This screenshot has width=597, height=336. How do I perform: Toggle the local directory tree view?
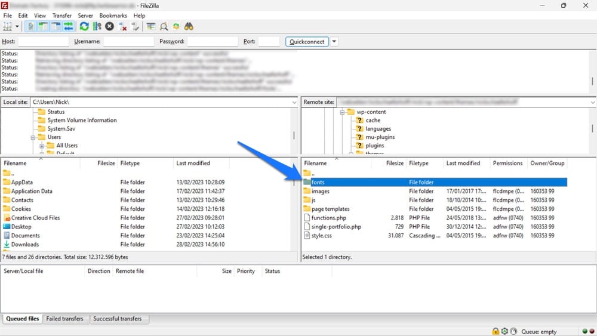coord(43,26)
